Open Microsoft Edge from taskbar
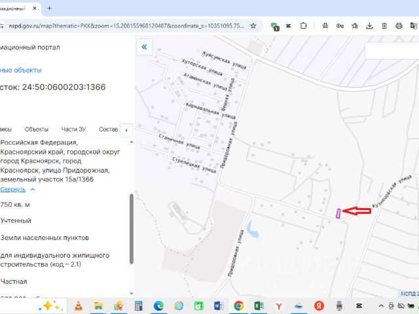 point(158,305)
